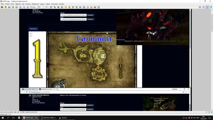Open the draw board tool

pyautogui.click(x=62, y=7)
